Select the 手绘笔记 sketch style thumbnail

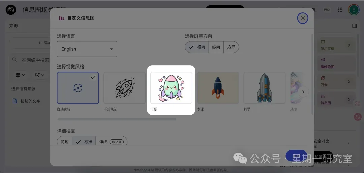click(125, 88)
